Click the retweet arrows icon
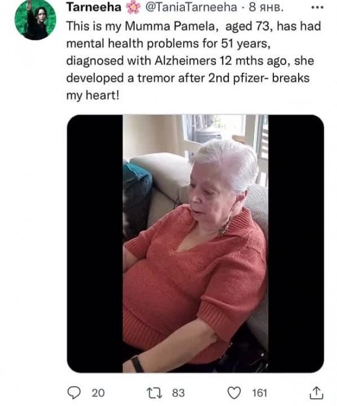The width and height of the screenshot is (337, 406). click(155, 393)
